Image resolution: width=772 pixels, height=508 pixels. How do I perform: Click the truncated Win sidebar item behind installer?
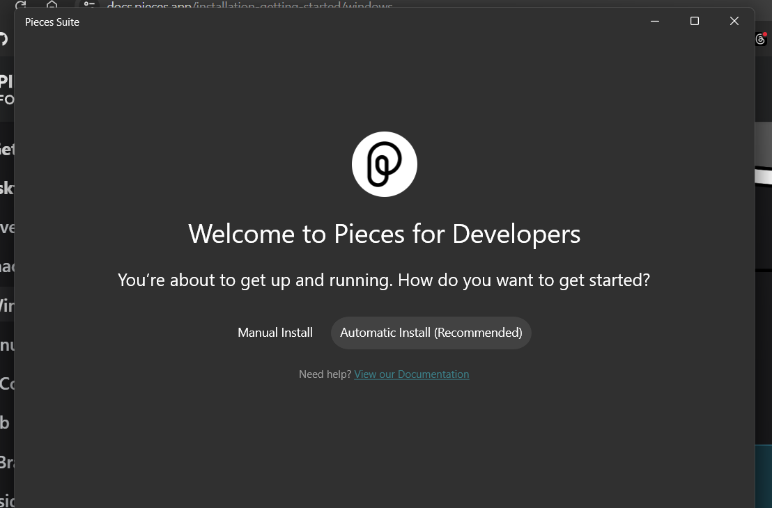(x=7, y=305)
